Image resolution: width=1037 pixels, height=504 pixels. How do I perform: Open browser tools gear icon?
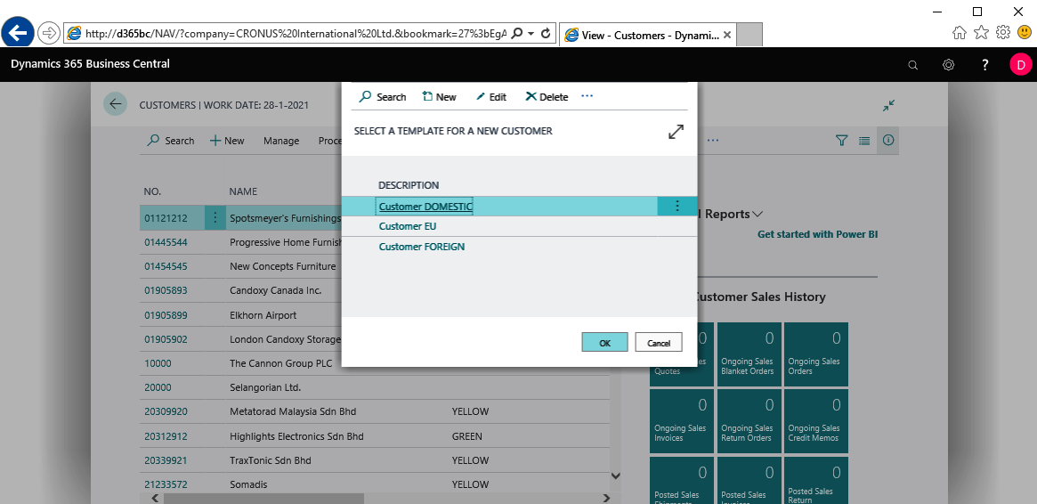pyautogui.click(x=1003, y=32)
